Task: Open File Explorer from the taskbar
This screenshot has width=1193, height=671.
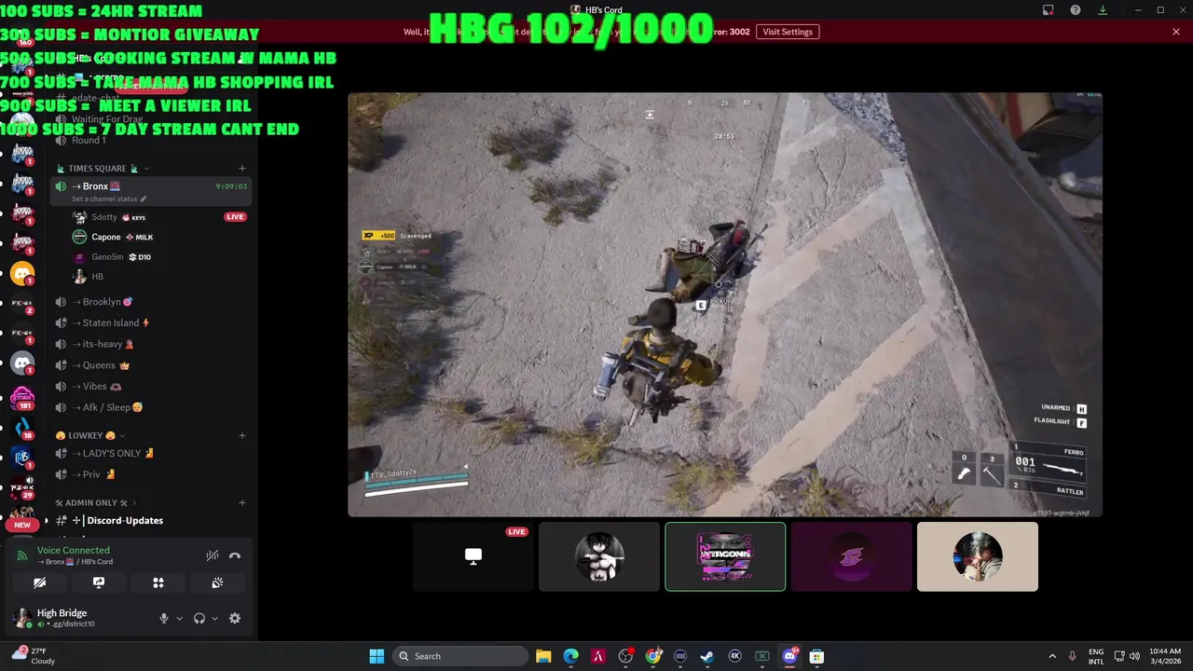Action: point(543,656)
